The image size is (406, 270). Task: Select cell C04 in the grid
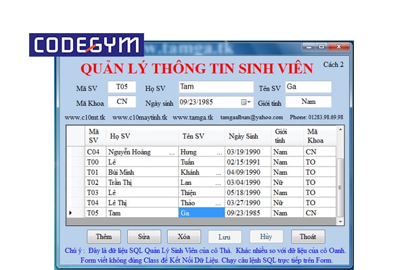pyautogui.click(x=95, y=152)
